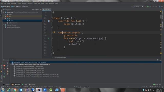Open the misc.C run configuration dropdown
Screen dimensions: 164x92
tap(138, 7)
